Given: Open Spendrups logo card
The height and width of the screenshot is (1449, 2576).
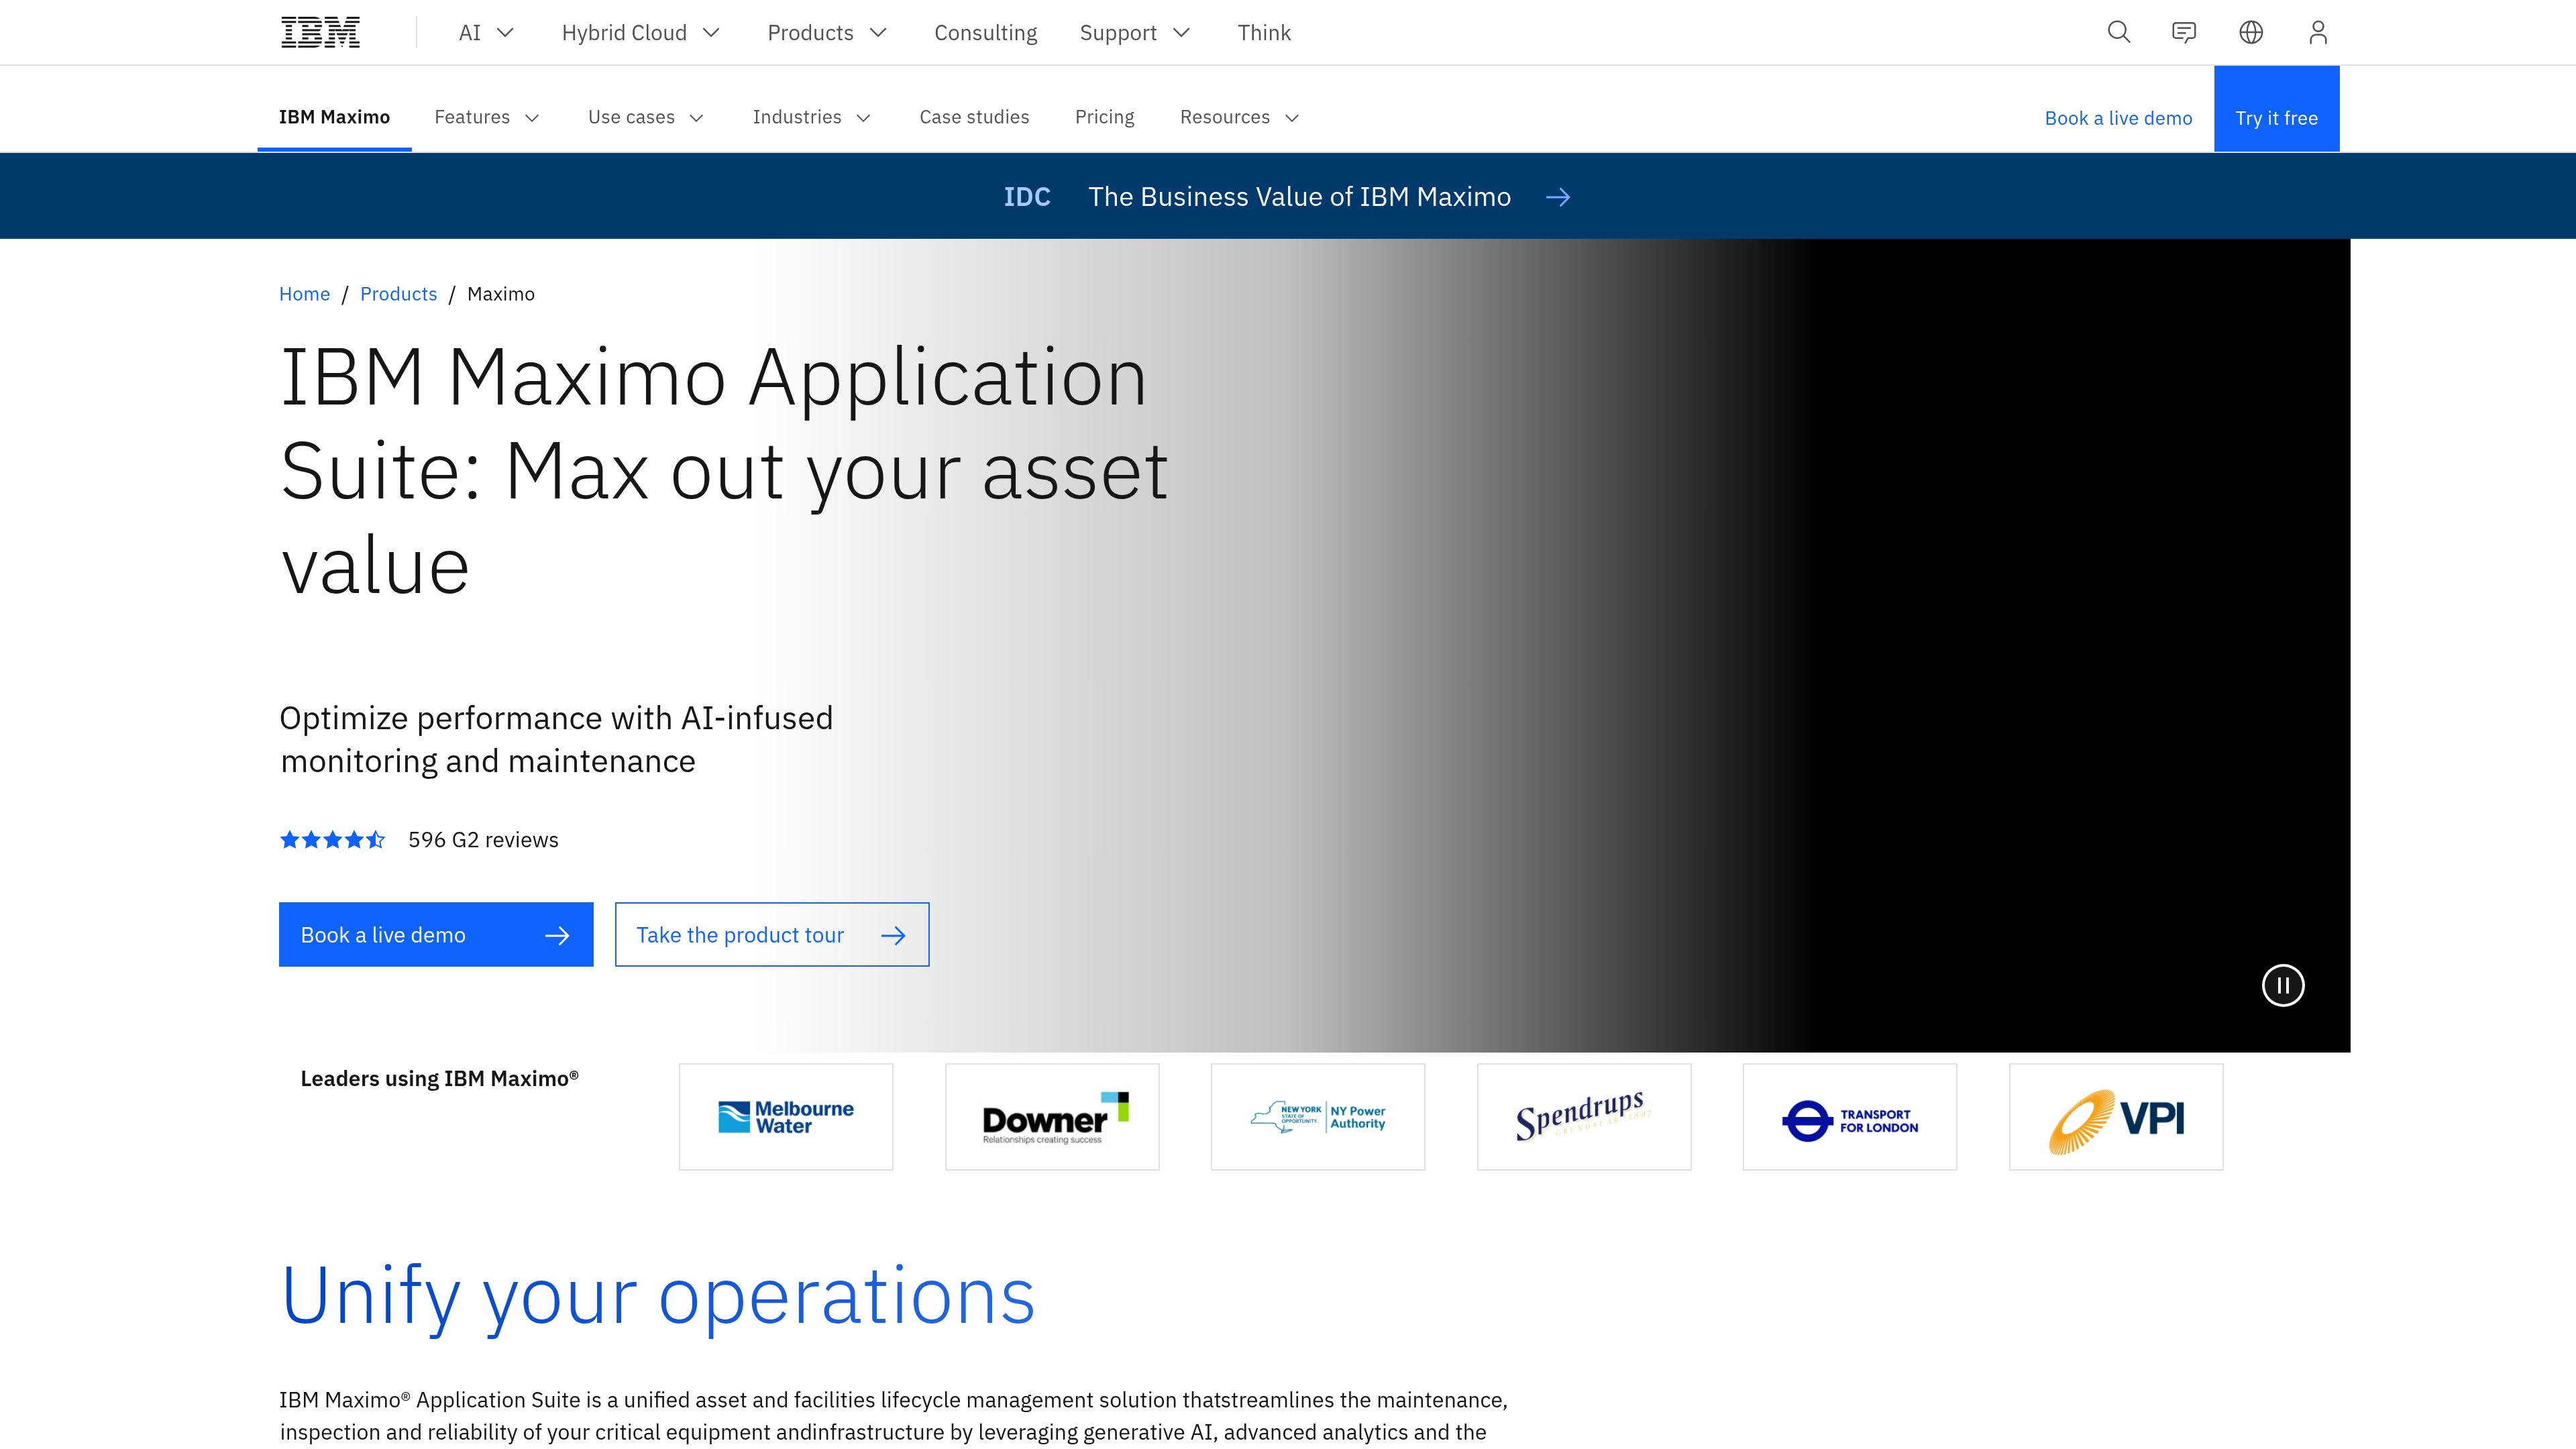Looking at the screenshot, I should pos(1584,1116).
